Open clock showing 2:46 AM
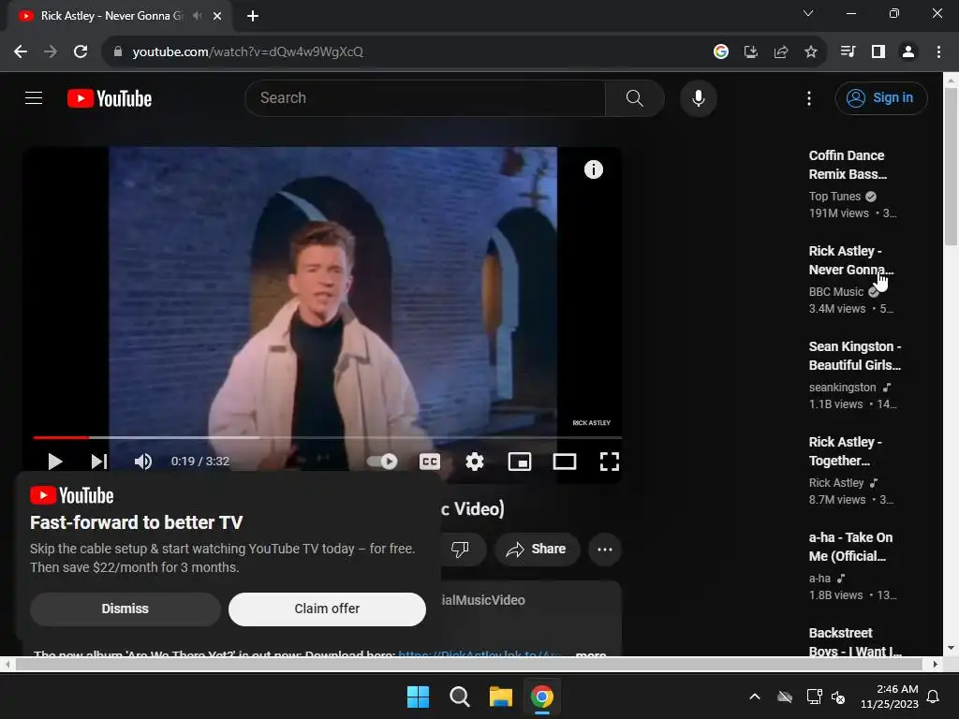 pyautogui.click(x=890, y=697)
